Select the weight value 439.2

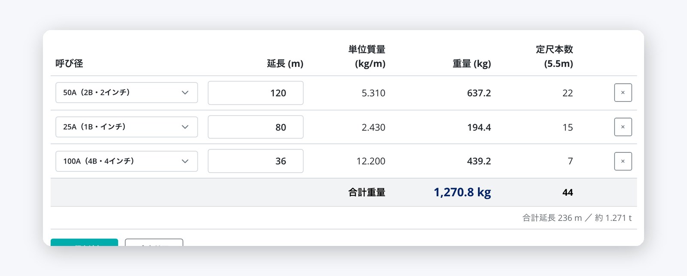click(x=479, y=161)
